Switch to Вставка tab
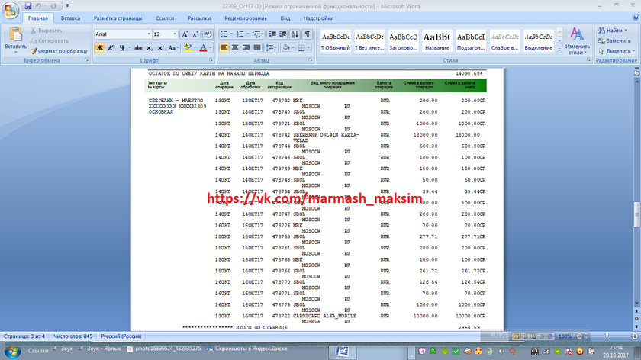Image resolution: width=641 pixels, height=360 pixels. [70, 18]
